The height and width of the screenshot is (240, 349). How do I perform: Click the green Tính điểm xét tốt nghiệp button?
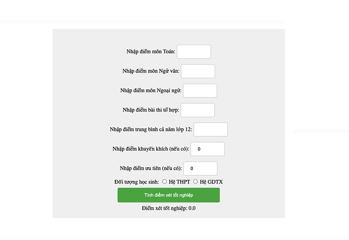point(169,195)
